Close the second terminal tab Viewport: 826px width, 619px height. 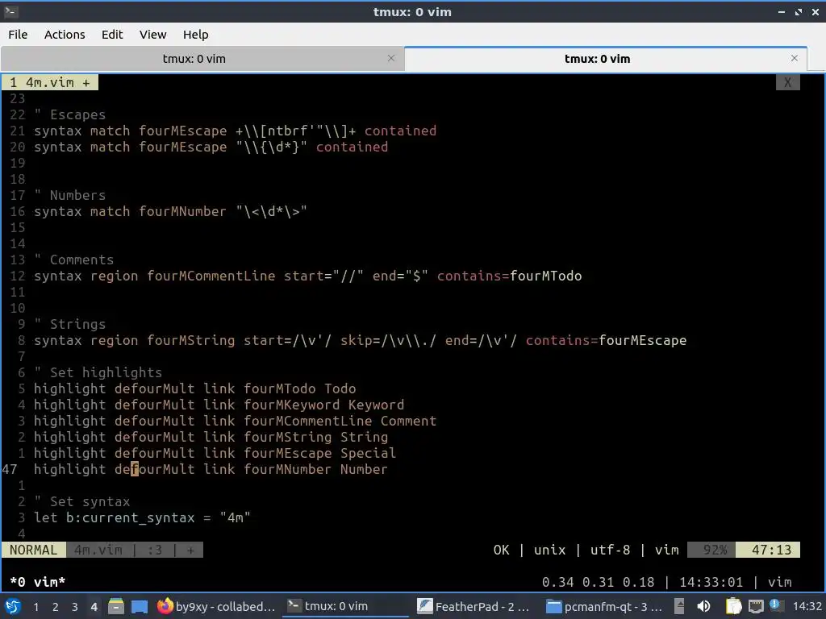794,58
